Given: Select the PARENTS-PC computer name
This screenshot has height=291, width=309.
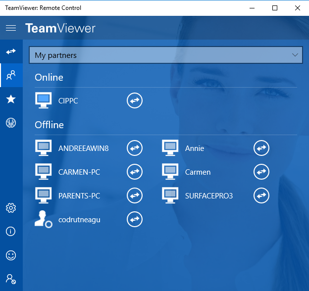Looking at the screenshot, I should coord(79,196).
